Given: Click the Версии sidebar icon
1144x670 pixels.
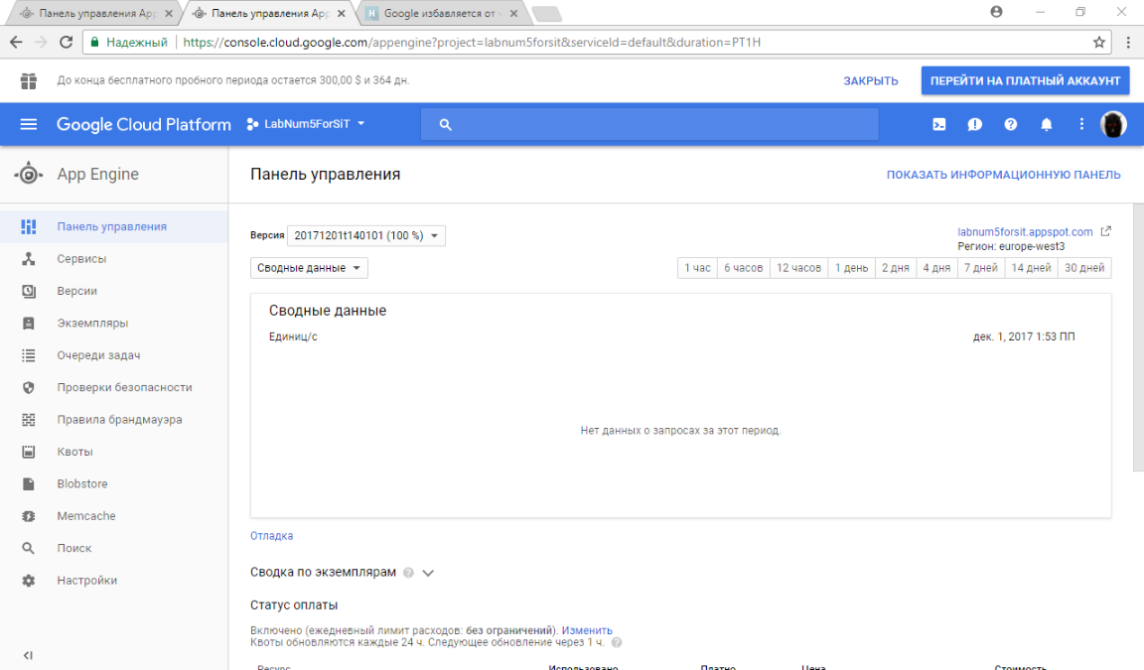Looking at the screenshot, I should click(29, 291).
